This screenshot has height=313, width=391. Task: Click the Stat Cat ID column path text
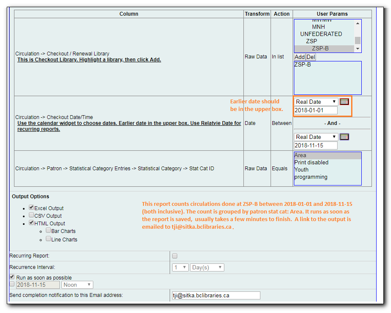coord(115,169)
